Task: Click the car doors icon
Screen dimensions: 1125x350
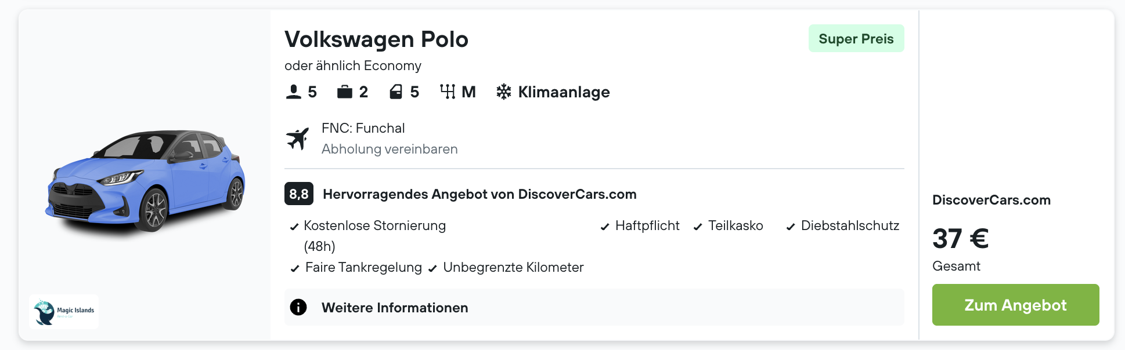Action: (x=396, y=92)
